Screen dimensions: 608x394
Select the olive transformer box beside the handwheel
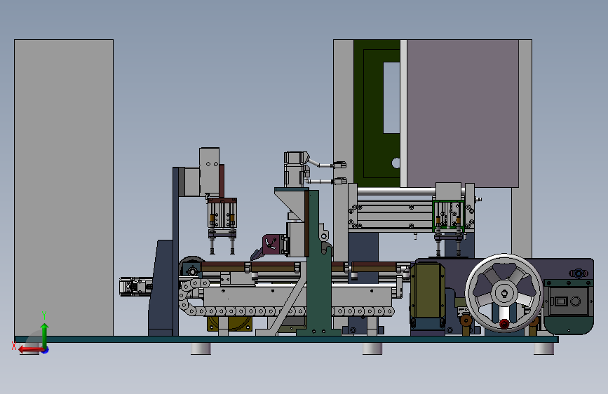pos(428,291)
